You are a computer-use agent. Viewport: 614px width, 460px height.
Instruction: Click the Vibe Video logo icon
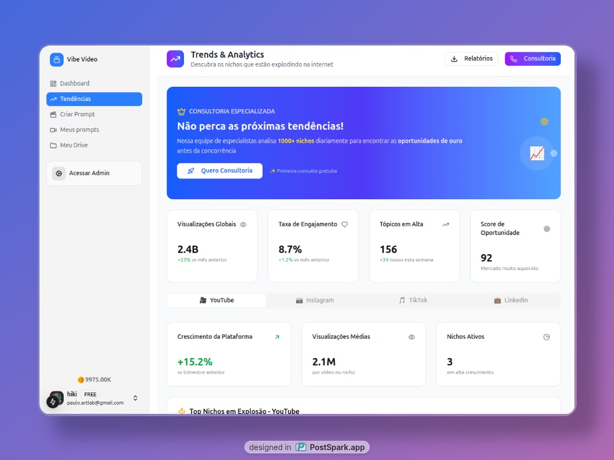point(57,59)
